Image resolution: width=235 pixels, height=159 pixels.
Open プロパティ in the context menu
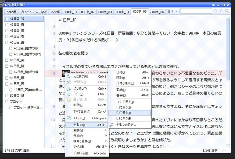(x=87, y=153)
